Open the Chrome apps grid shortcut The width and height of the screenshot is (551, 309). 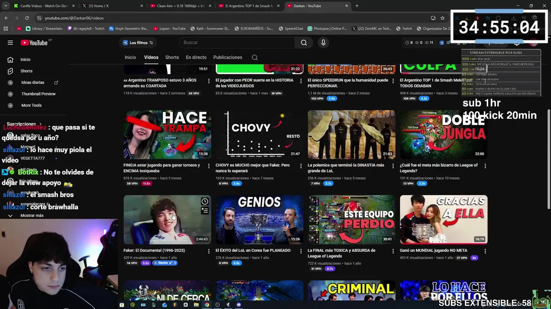(x=6, y=29)
